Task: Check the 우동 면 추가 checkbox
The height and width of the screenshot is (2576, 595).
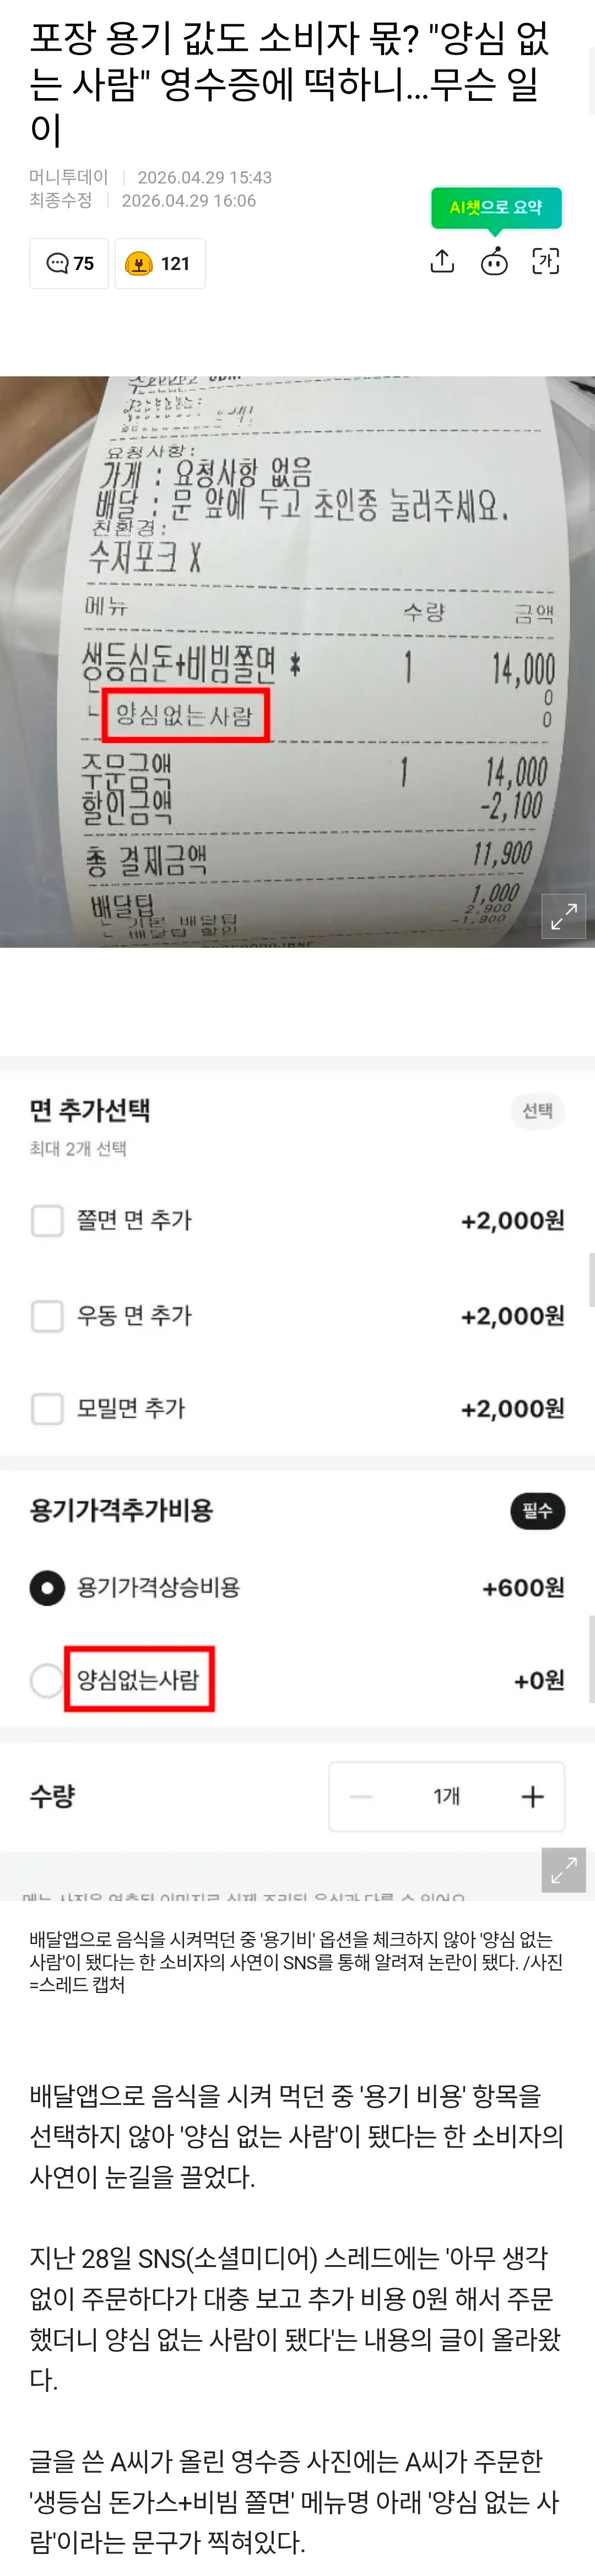Action: (47, 1316)
